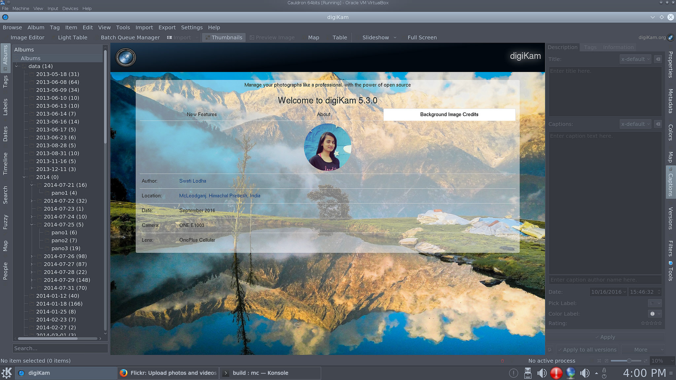This screenshot has height=380, width=676.
Task: Click the fit-to-window zoom icon in status bar
Action: click(x=599, y=361)
